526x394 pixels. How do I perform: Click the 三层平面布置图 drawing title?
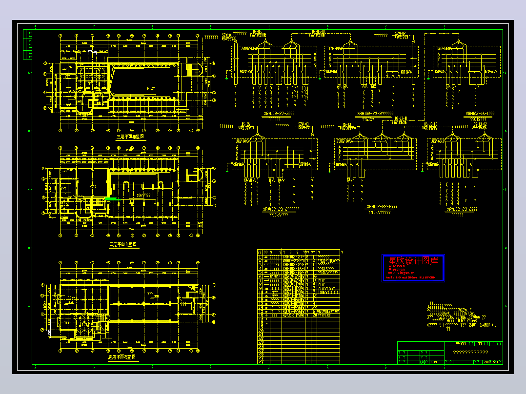pos(130,137)
